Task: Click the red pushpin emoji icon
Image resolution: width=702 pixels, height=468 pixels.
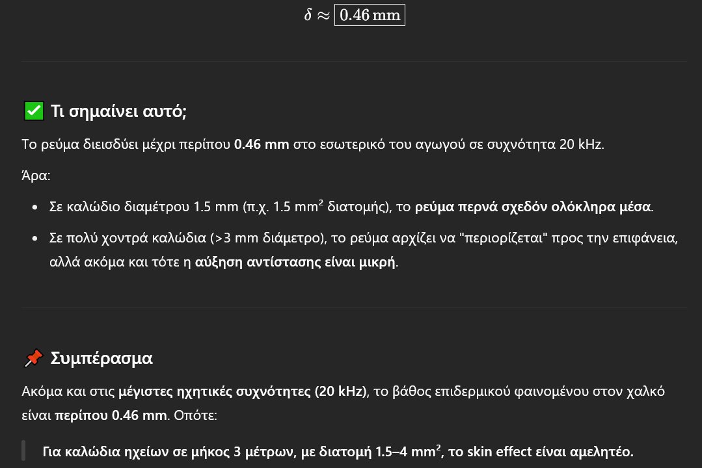Action: point(33,358)
